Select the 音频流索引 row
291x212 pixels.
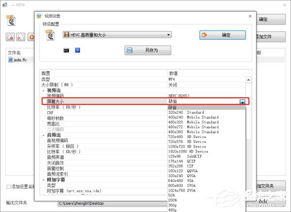coord(104,174)
